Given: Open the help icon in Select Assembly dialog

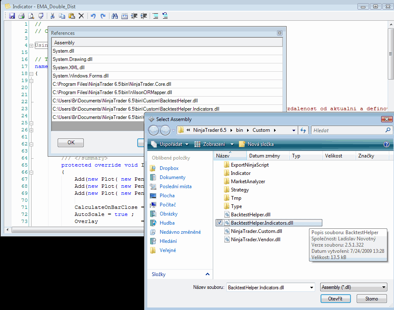Looking at the screenshot, I should point(387,144).
